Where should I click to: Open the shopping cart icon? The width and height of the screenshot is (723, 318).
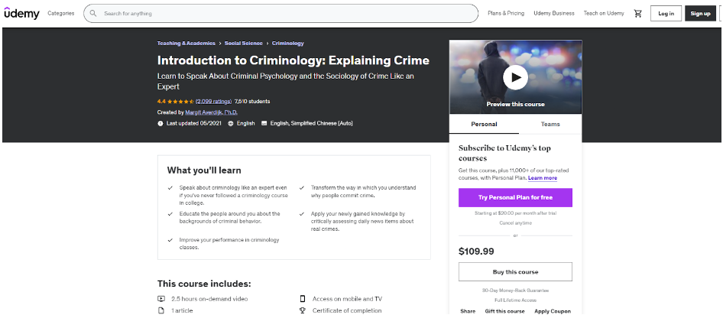[x=637, y=13]
